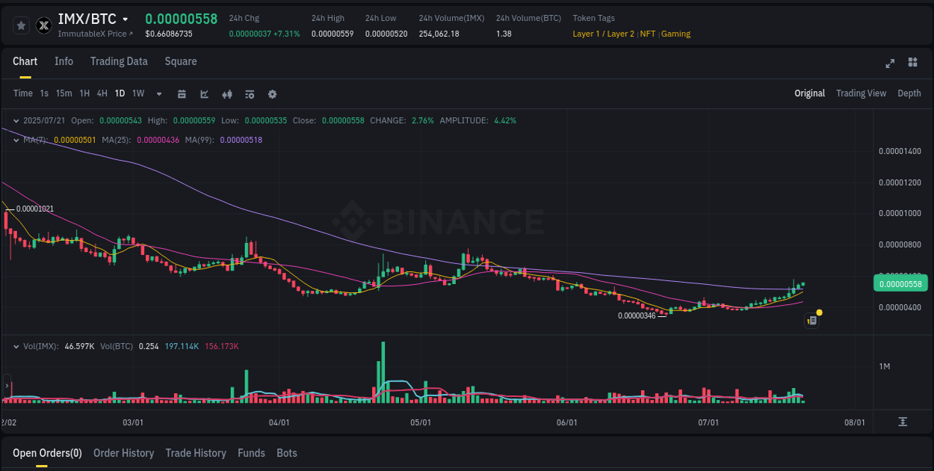Open the chart settings gear icon
The image size is (934, 471).
coord(272,93)
